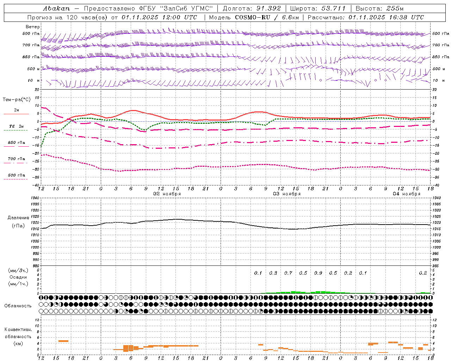Click the red 2м temperature legend line
Image resolution: width=451 pixels, height=361 pixels.
pos(16,114)
